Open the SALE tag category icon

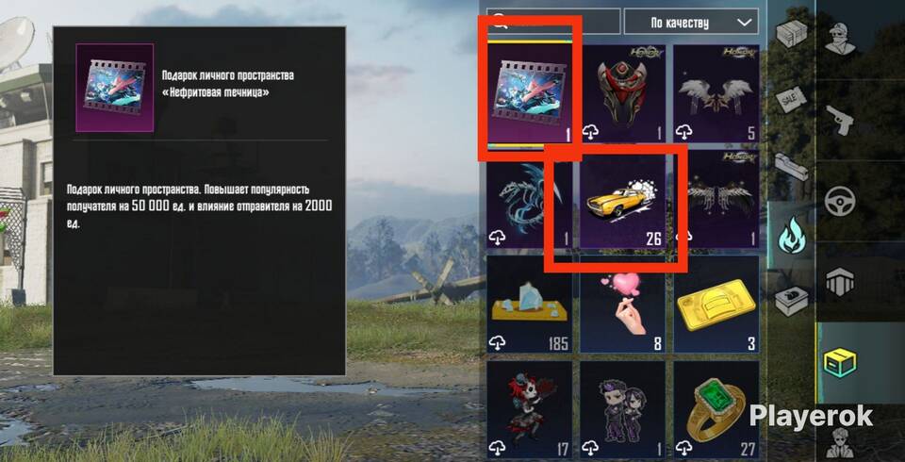(x=790, y=98)
